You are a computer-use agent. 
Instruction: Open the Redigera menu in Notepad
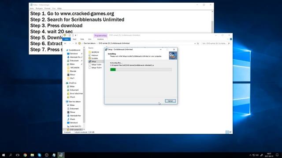pyautogui.click(x=39, y=8)
